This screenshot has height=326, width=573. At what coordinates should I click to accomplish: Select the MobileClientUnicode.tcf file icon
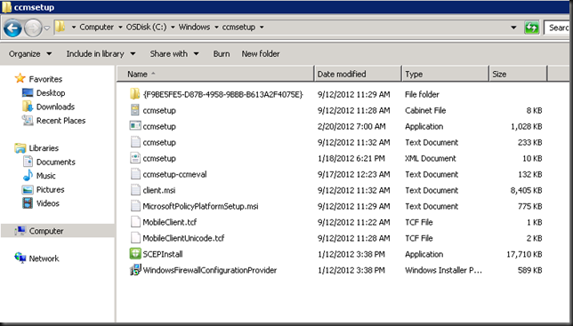(x=135, y=238)
